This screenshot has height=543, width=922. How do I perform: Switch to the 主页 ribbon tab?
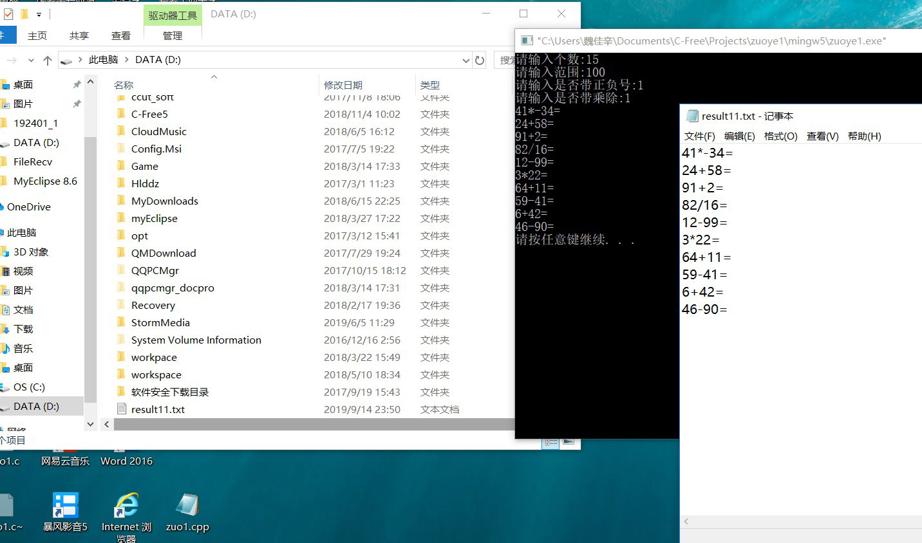(37, 35)
